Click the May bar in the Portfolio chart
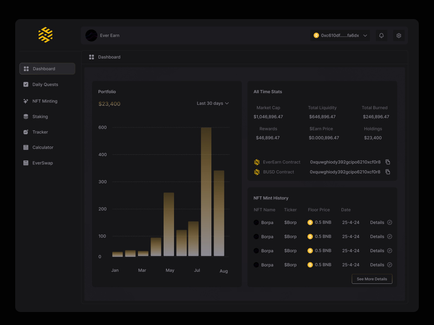 169,224
